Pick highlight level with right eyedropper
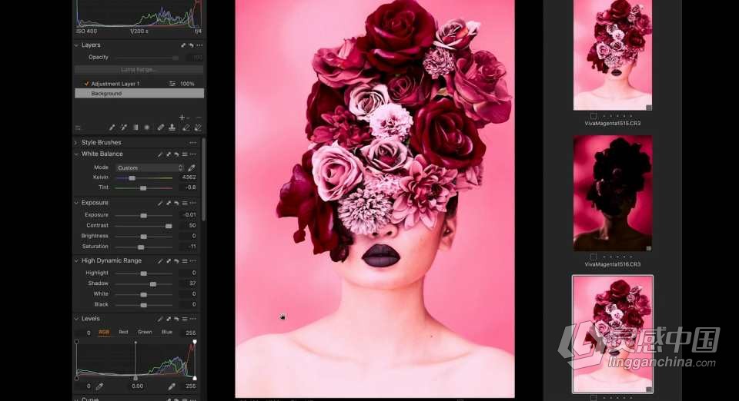739x401 pixels. click(172, 386)
